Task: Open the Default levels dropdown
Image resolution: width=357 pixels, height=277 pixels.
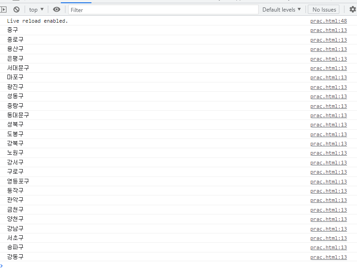Action: (x=282, y=10)
